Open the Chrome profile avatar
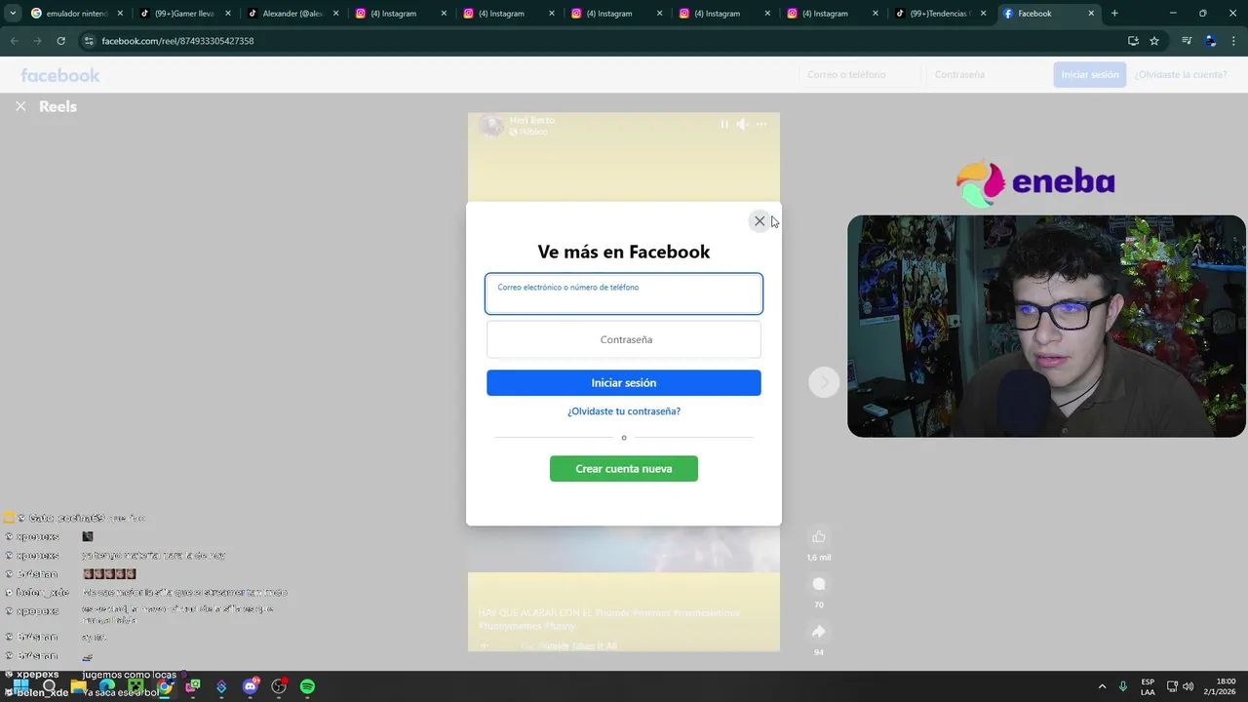 click(1211, 41)
